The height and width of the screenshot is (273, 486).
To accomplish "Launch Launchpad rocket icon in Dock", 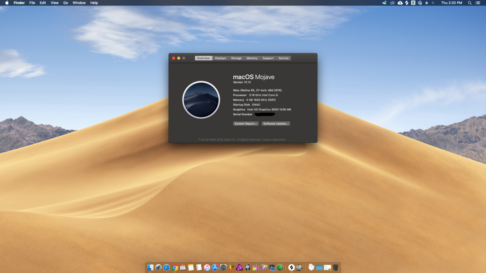I will [158, 268].
